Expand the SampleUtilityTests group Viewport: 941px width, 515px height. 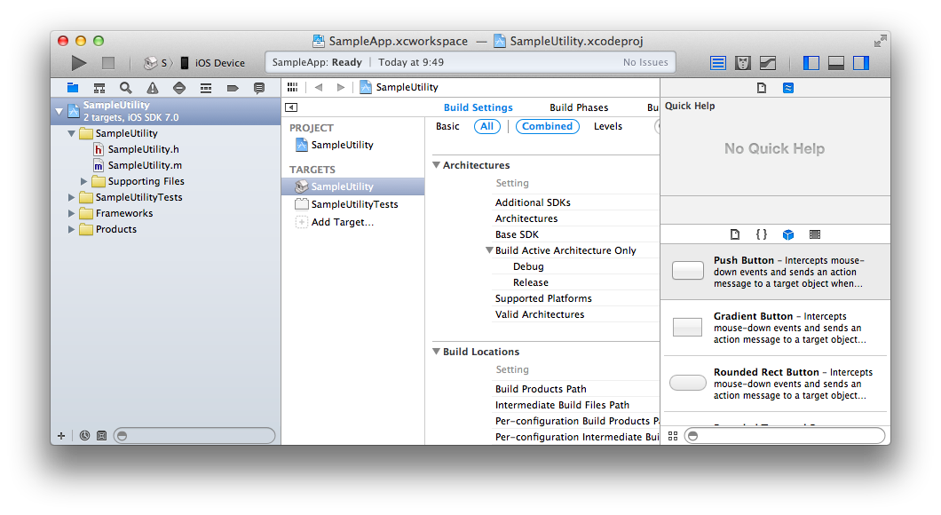[x=71, y=197]
